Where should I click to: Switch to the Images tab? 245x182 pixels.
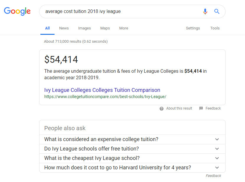click(84, 28)
